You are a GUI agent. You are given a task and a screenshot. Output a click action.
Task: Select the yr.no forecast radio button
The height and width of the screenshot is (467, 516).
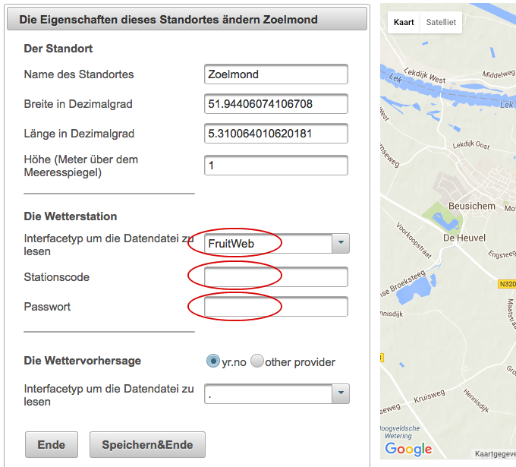(213, 361)
